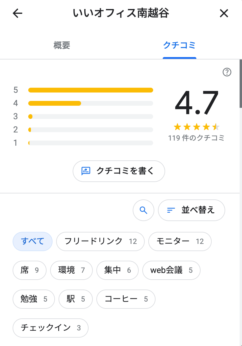Select the チェックイン keyword chip

tap(50, 328)
